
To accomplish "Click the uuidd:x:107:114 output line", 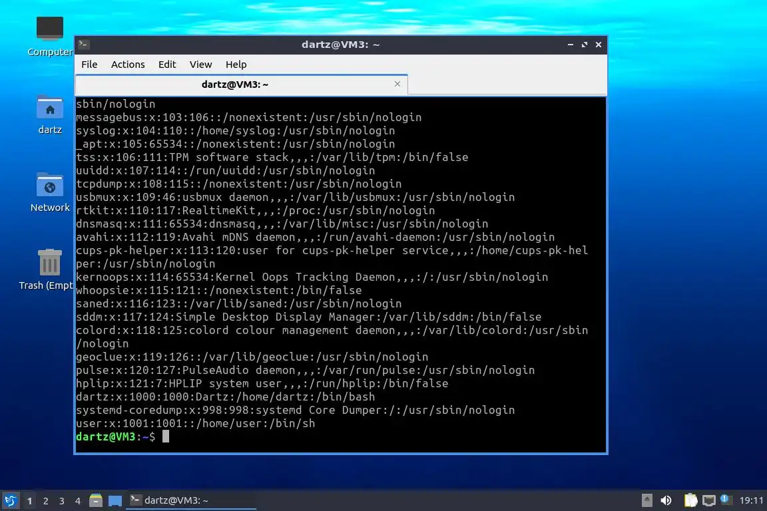I will (226, 170).
